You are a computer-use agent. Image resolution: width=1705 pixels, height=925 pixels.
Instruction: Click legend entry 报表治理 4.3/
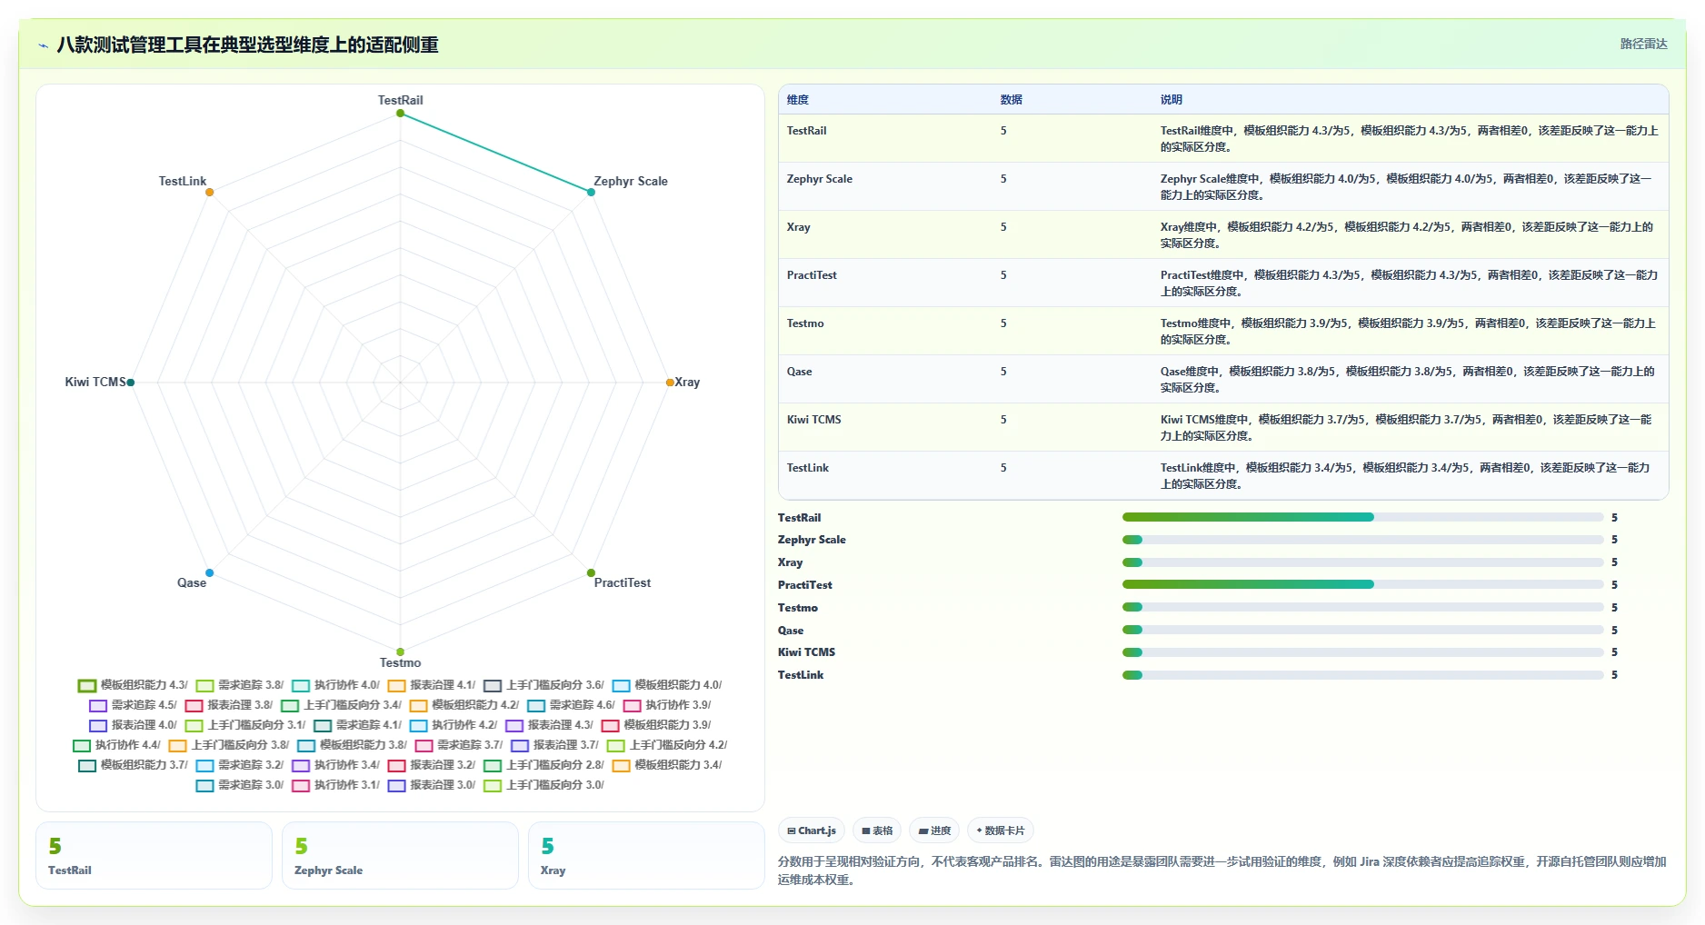coord(550,725)
